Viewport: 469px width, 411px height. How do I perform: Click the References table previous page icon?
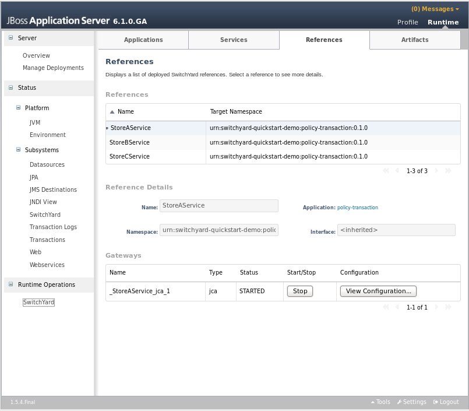397,171
